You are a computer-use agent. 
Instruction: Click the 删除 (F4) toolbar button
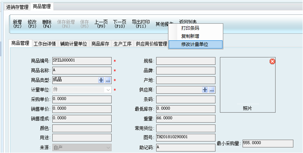tap(47, 24)
